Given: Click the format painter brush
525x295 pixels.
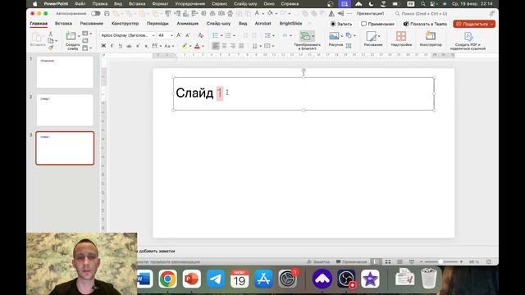Looking at the screenshot, I should pyautogui.click(x=51, y=48).
